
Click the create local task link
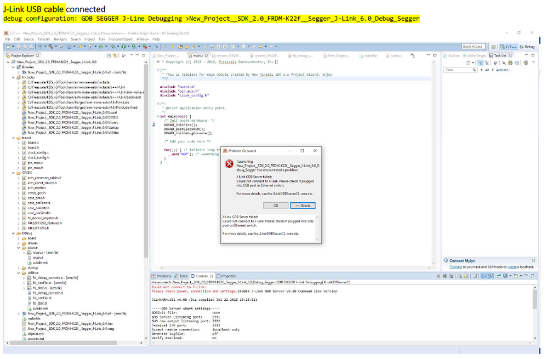point(512,267)
